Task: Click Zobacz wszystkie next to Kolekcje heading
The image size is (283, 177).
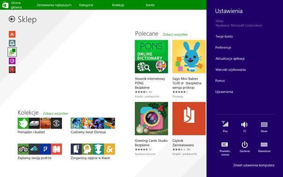Action: click(55, 113)
